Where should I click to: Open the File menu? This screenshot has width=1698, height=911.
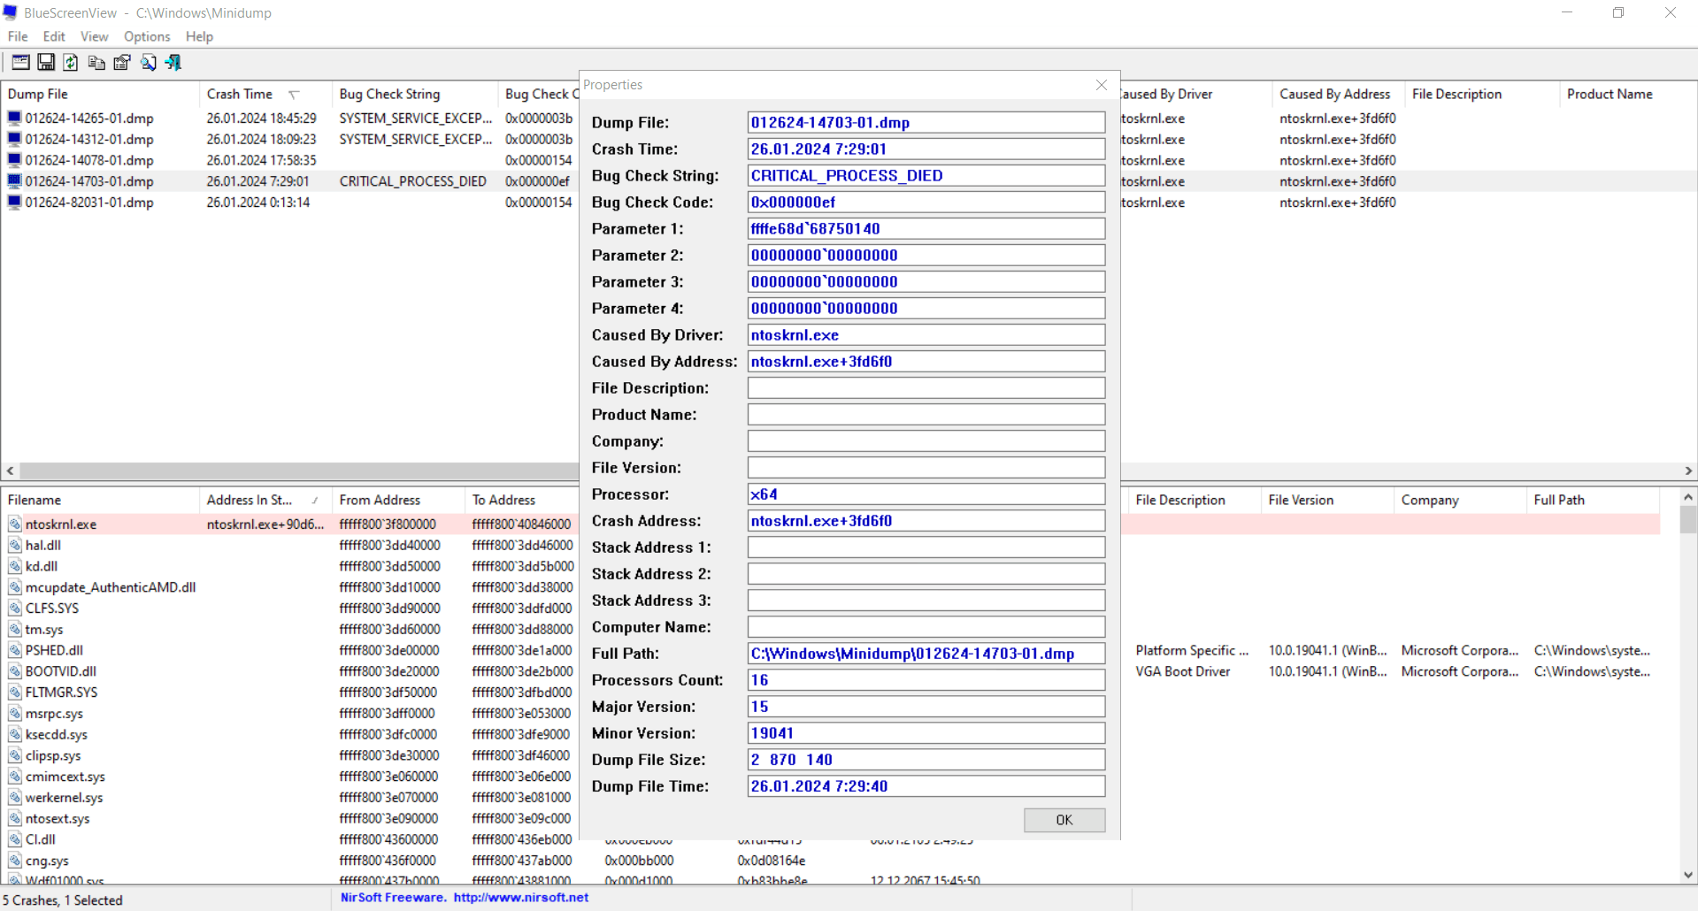[x=18, y=36]
